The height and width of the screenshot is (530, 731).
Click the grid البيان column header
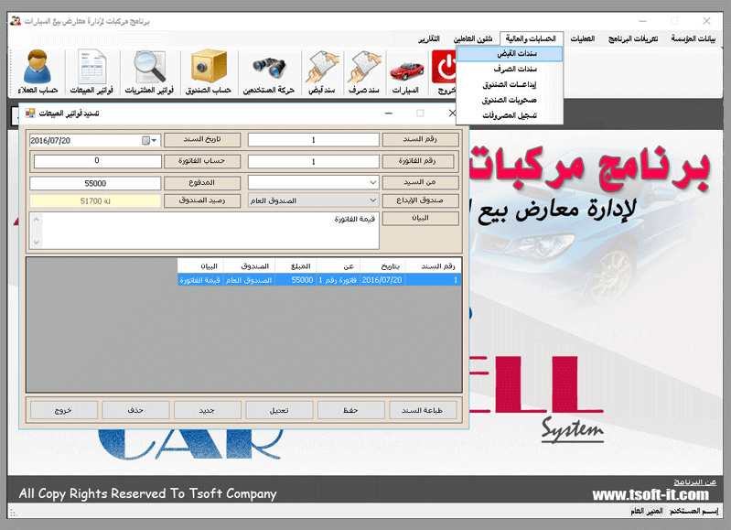(x=200, y=266)
